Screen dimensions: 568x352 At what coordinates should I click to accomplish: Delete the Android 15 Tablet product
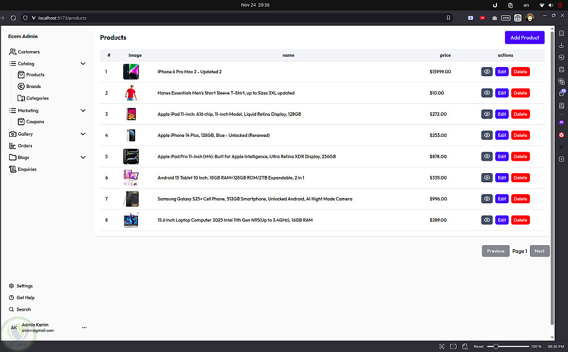[520, 178]
